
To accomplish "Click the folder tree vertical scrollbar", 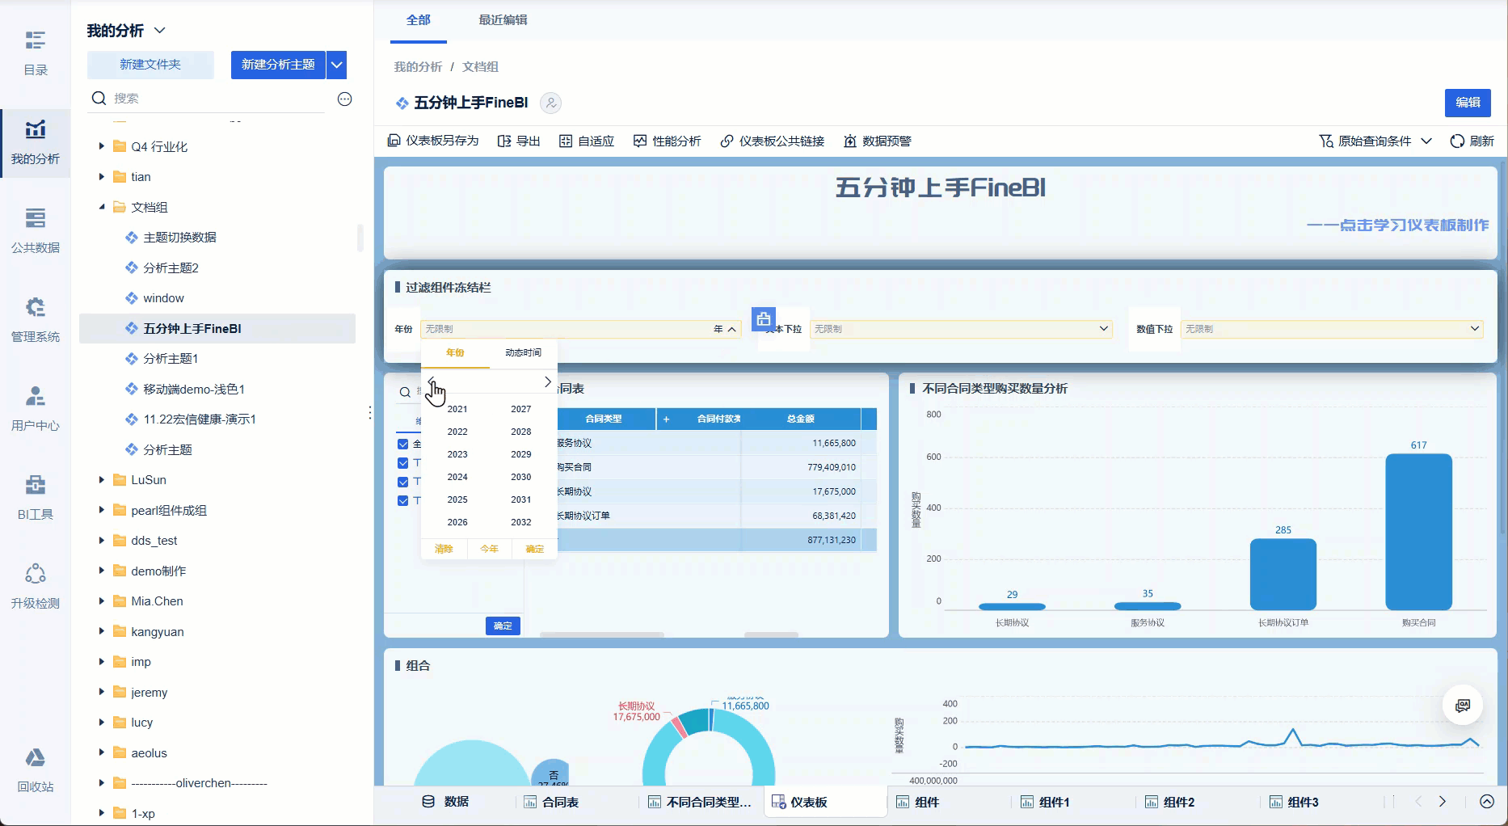I will point(360,238).
